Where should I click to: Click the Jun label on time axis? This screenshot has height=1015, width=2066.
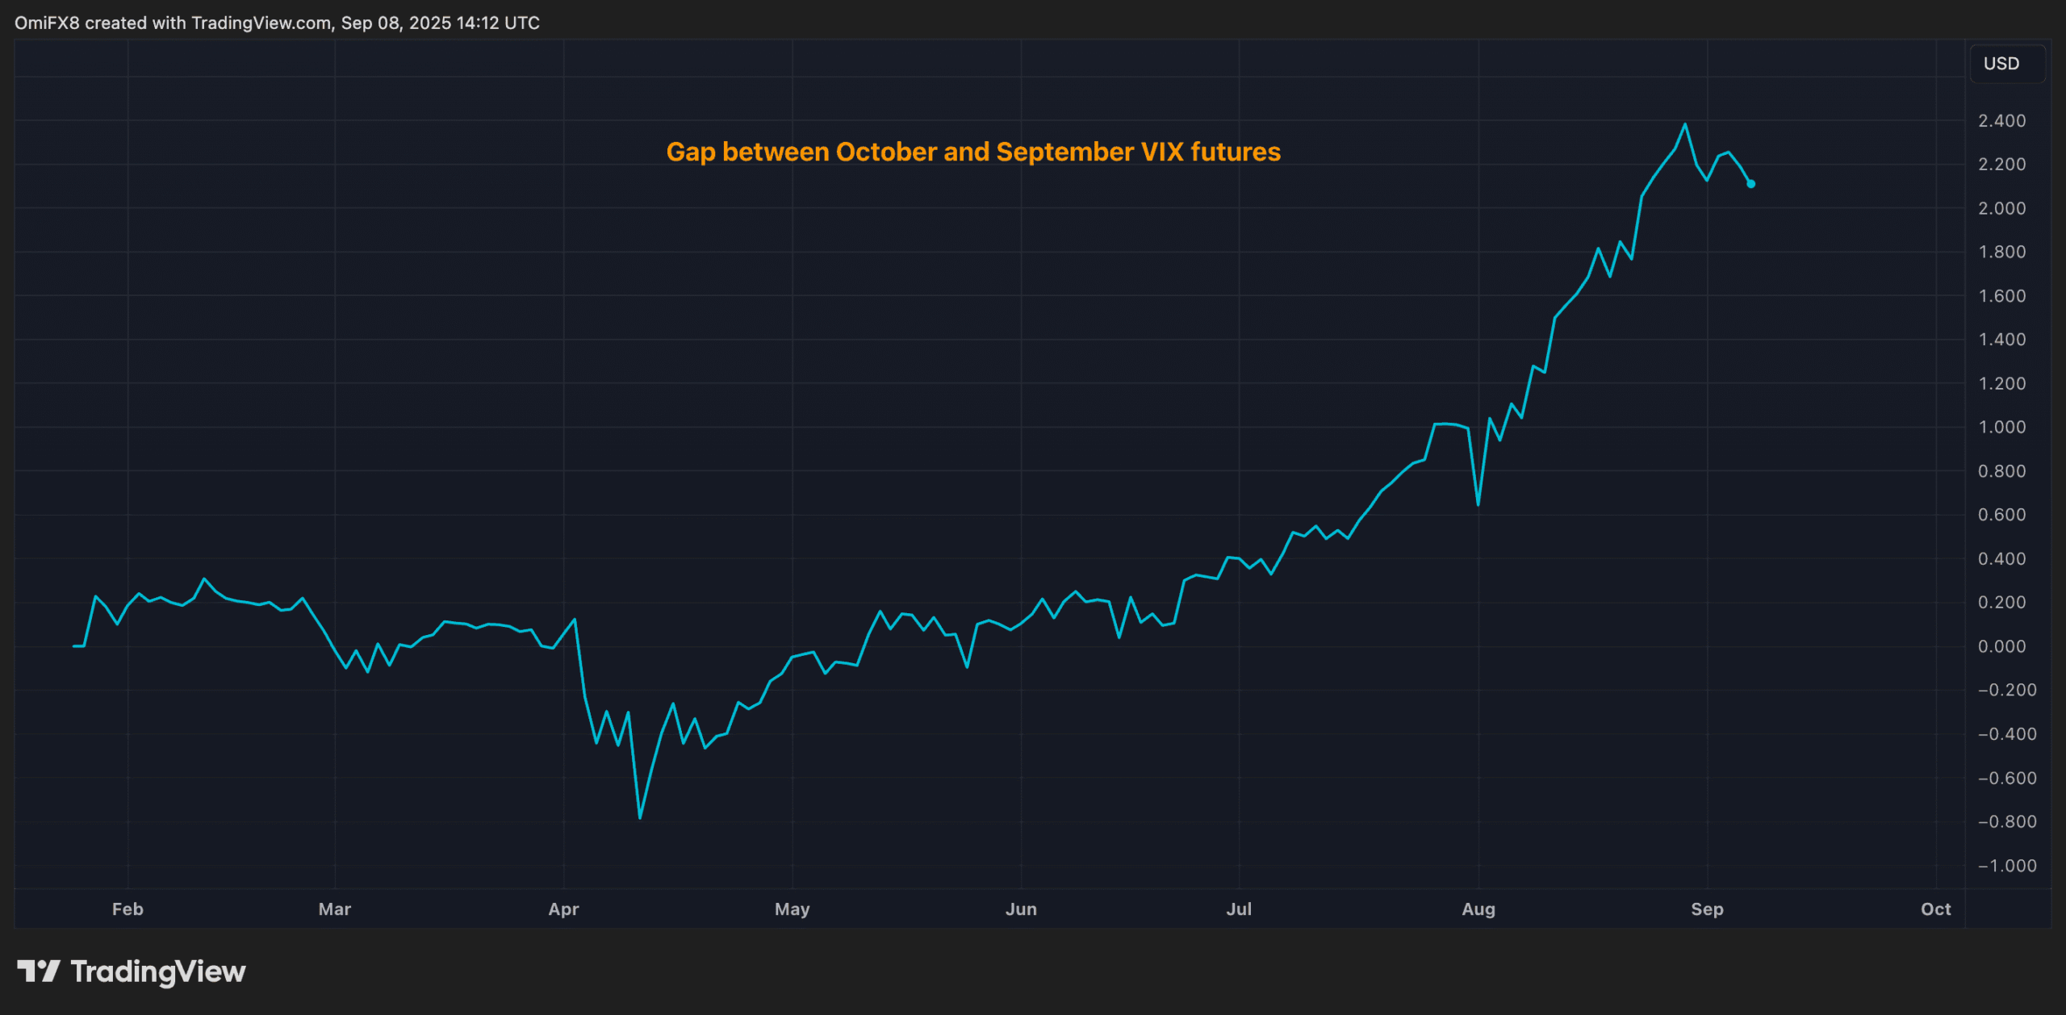tap(1021, 909)
